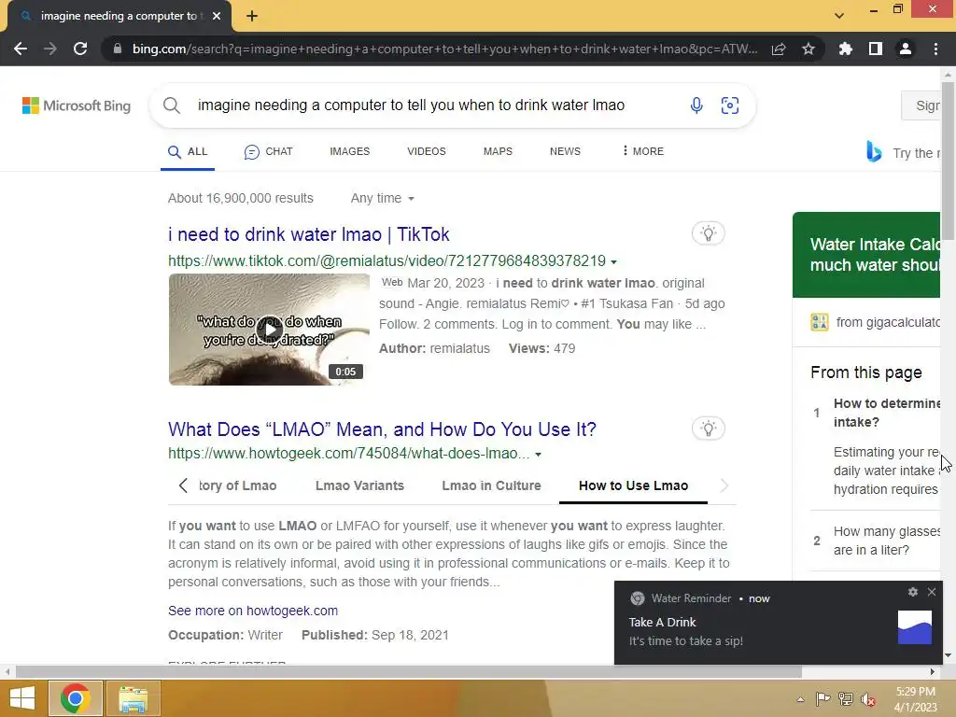Click the muted volume tray icon
956x717 pixels.
pos(867,698)
